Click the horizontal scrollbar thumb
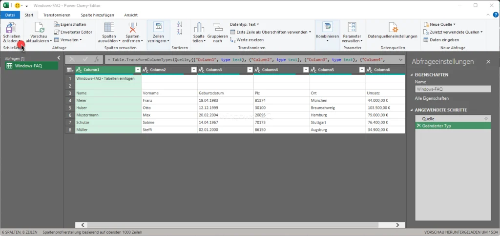The width and height of the screenshot is (500, 236). coord(232,225)
